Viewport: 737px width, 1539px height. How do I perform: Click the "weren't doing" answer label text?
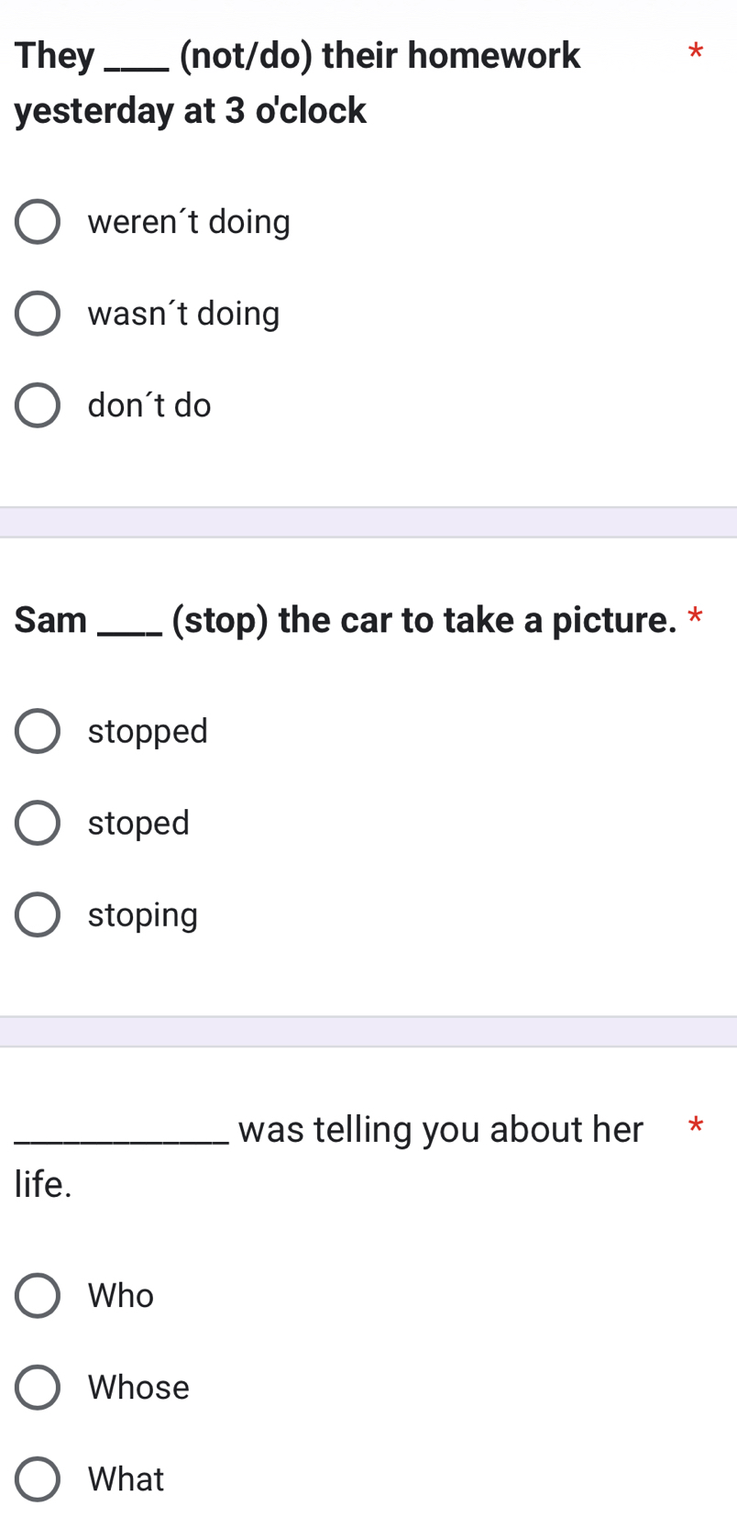pyautogui.click(x=188, y=221)
